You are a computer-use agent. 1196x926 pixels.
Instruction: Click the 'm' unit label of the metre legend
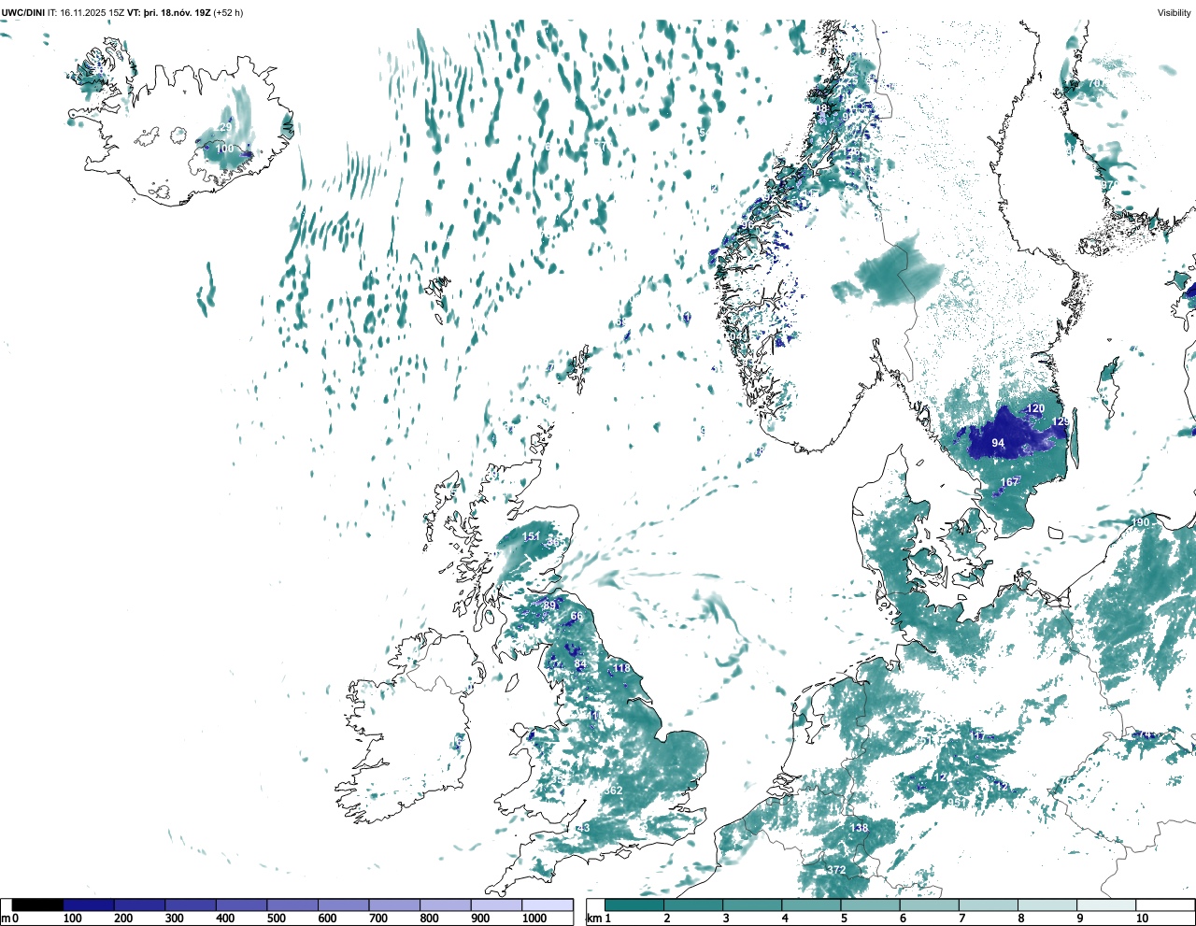coord(5,919)
